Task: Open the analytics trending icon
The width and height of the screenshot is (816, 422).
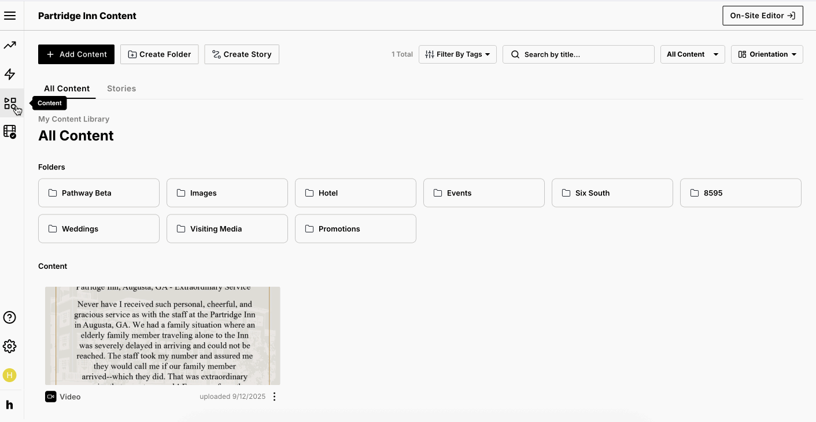Action: click(10, 45)
